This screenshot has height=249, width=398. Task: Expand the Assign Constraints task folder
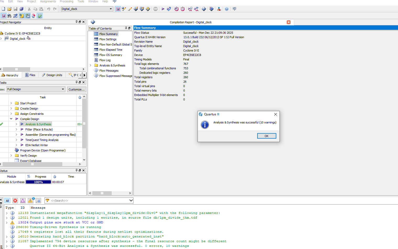coord(11,114)
